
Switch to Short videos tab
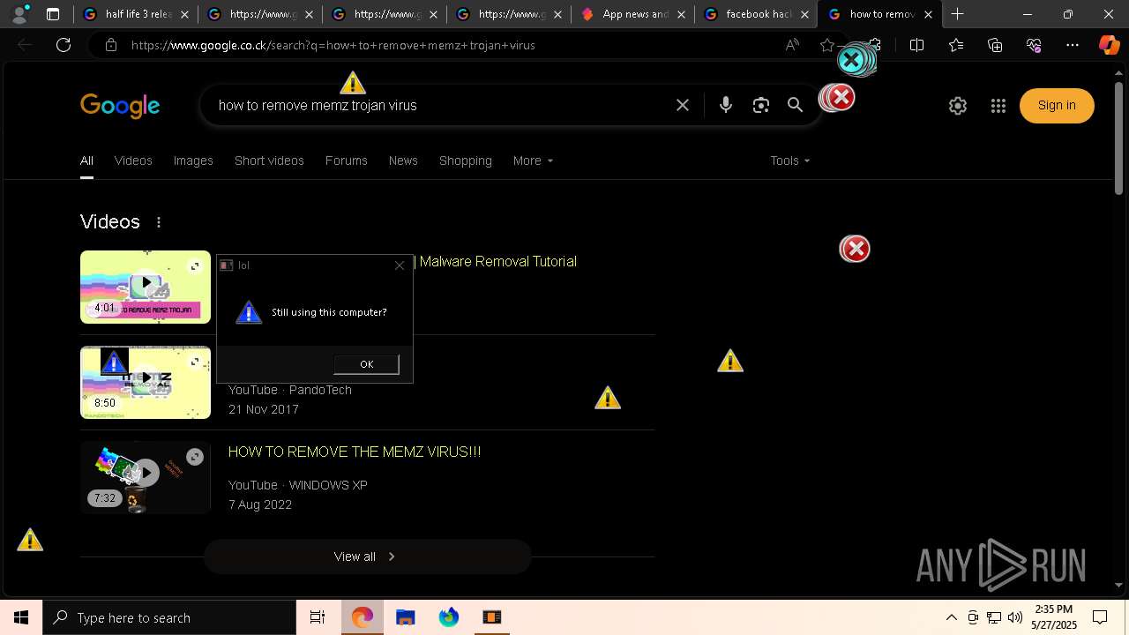point(269,161)
